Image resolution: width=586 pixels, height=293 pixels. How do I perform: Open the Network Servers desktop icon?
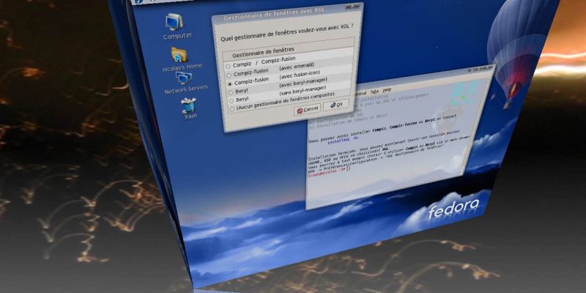[184, 78]
